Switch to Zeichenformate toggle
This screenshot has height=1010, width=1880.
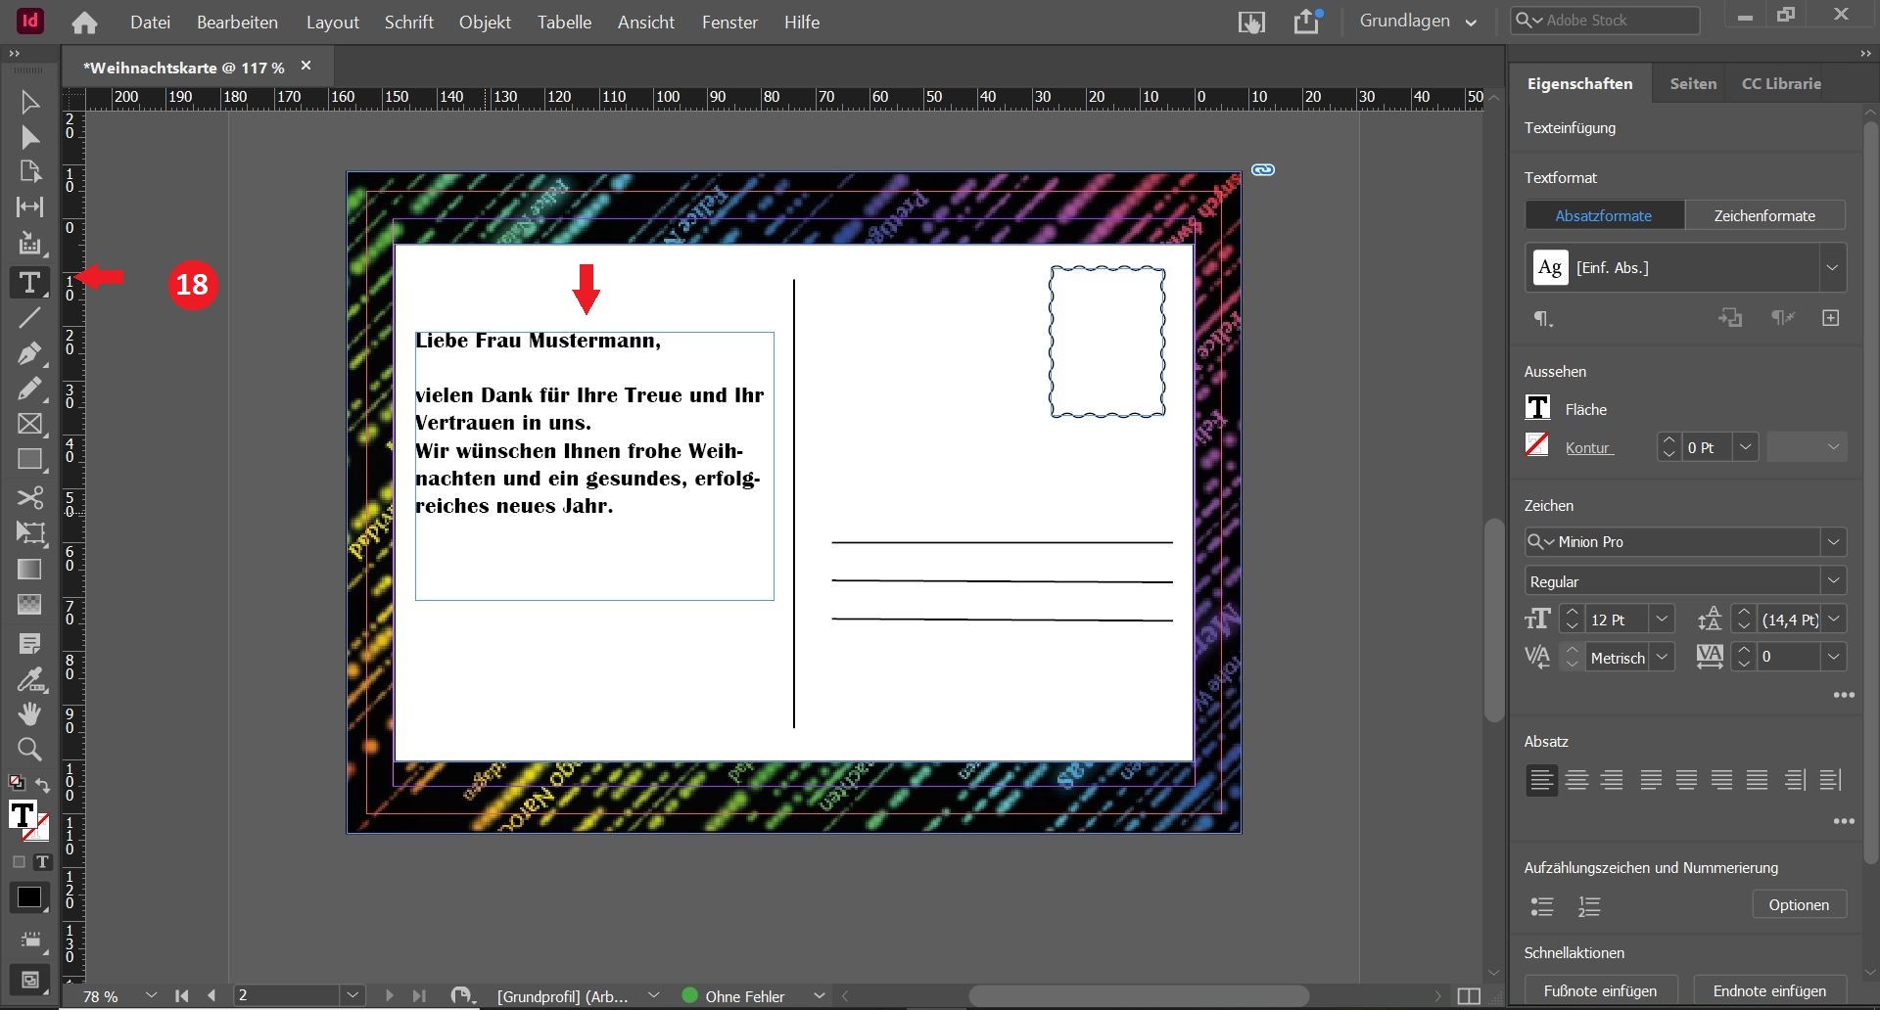pyautogui.click(x=1763, y=215)
